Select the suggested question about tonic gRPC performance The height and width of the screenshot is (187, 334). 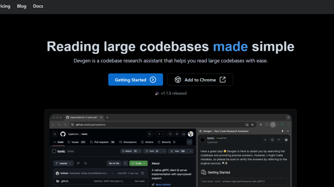(244, 181)
